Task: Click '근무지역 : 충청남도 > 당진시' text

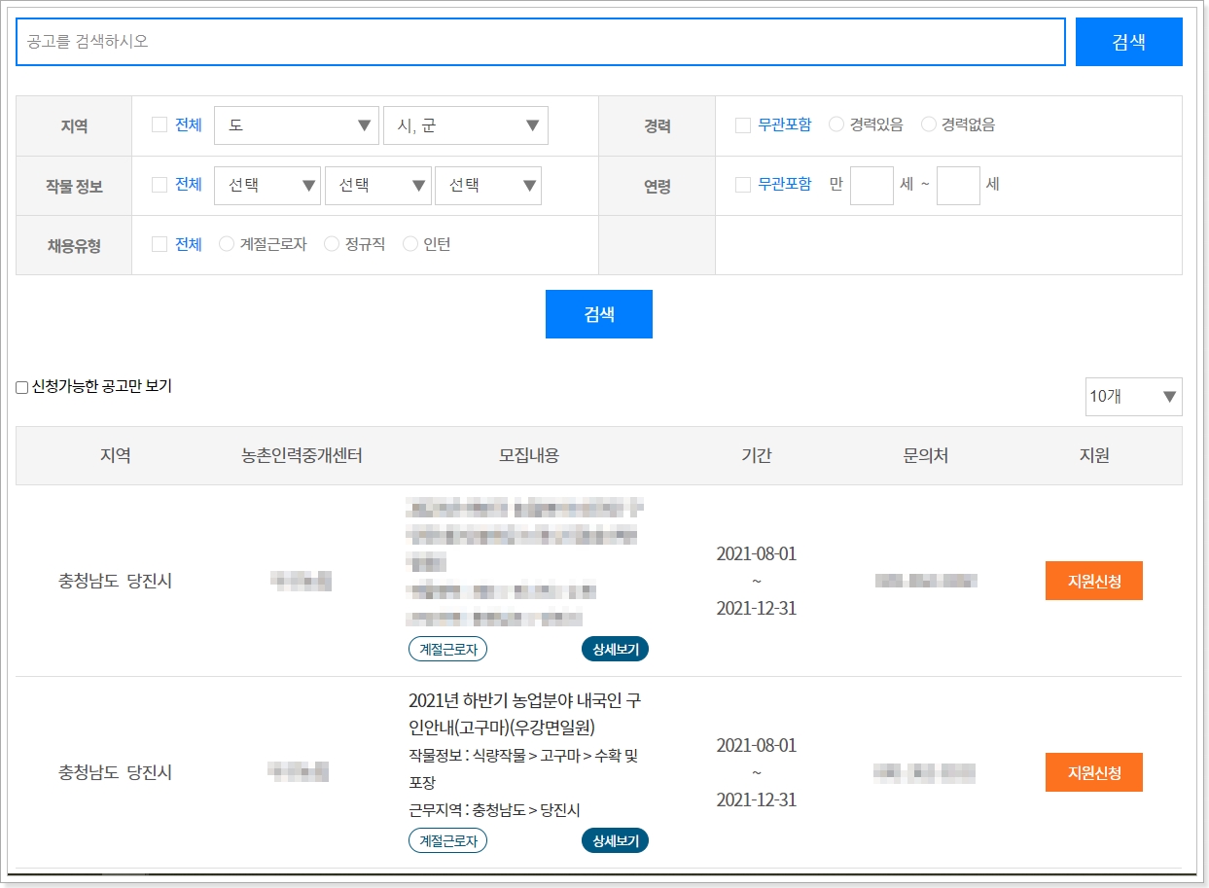Action: click(494, 810)
